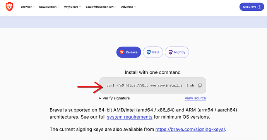Click the curl install command text

[x=150, y=85]
